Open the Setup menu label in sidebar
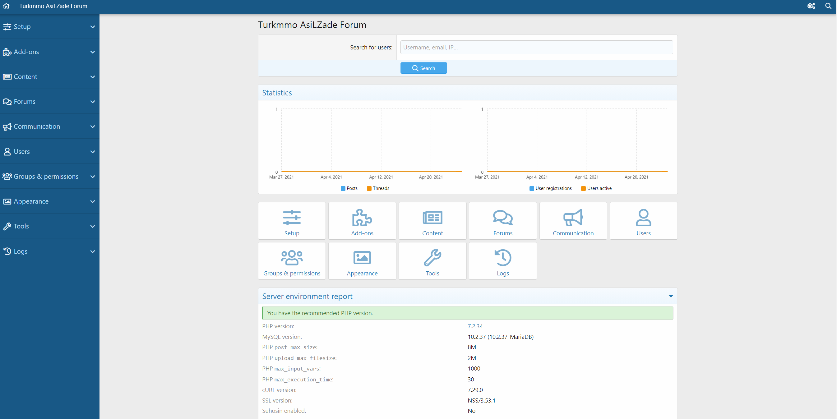This screenshot has width=837, height=419. point(22,27)
